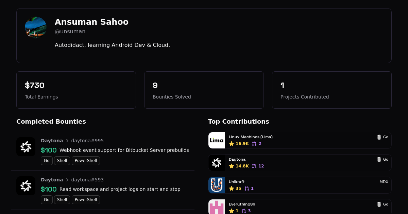Click the Go tag on bounty #995
This screenshot has height=214, width=408.
(x=47, y=161)
